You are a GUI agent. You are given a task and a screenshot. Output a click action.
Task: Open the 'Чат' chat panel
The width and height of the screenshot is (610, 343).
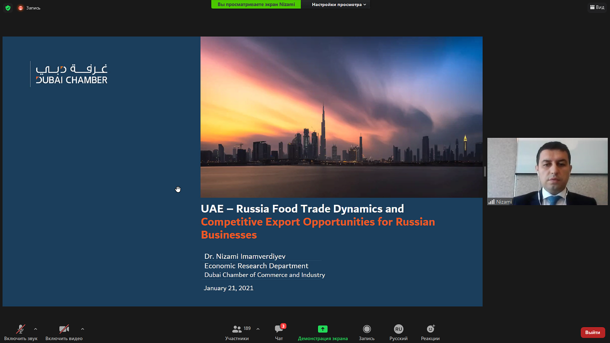[279, 332]
